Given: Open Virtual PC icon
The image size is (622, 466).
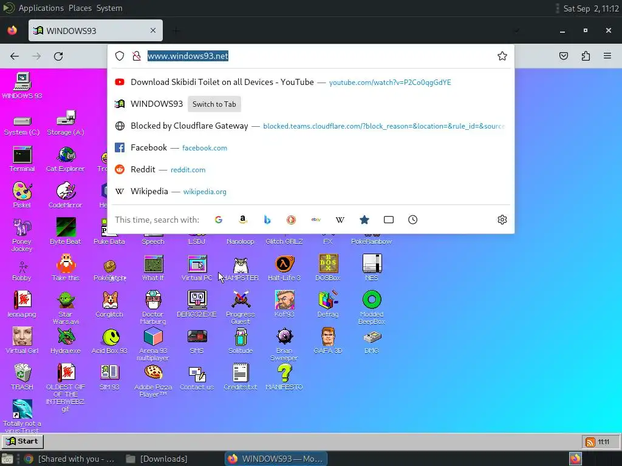Looking at the screenshot, I should [197, 268].
